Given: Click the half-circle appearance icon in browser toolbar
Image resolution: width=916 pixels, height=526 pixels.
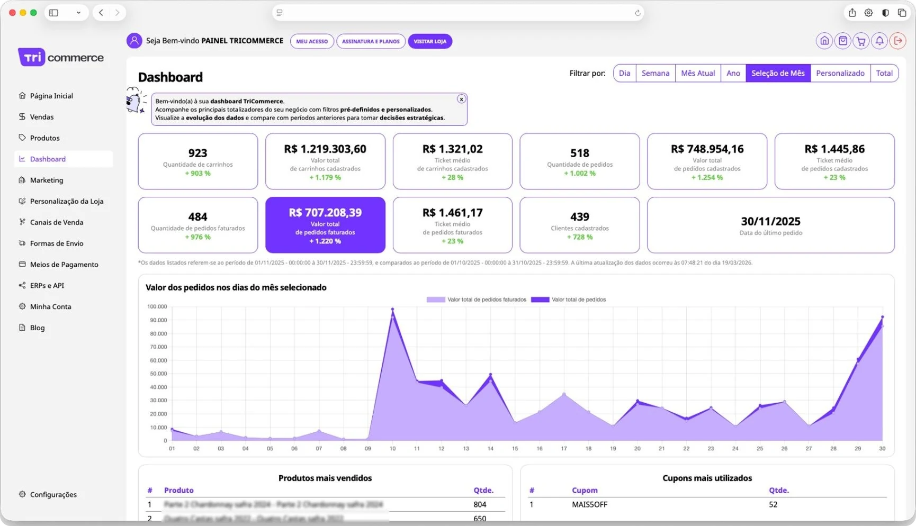Looking at the screenshot, I should pos(885,13).
